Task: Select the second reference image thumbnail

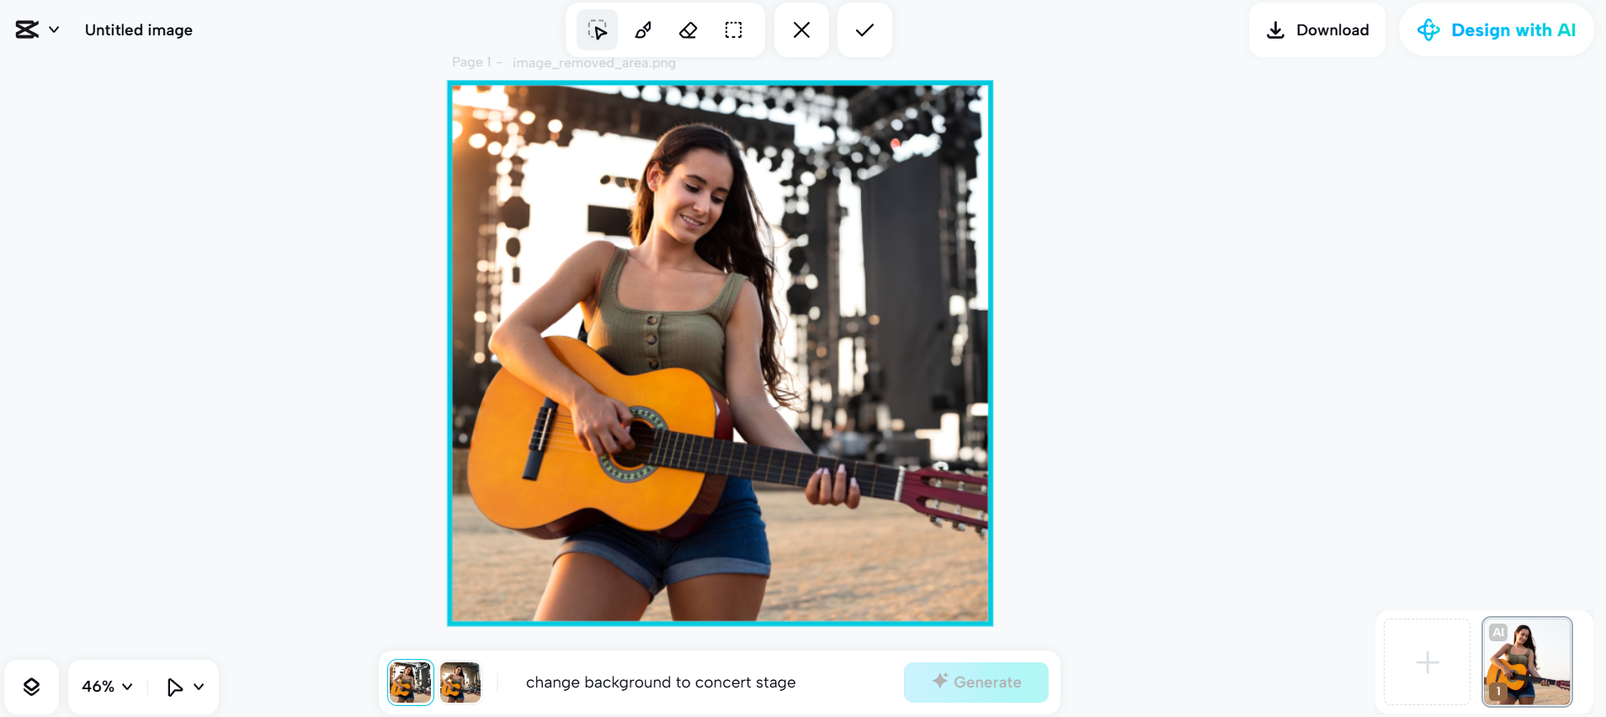Action: [460, 682]
